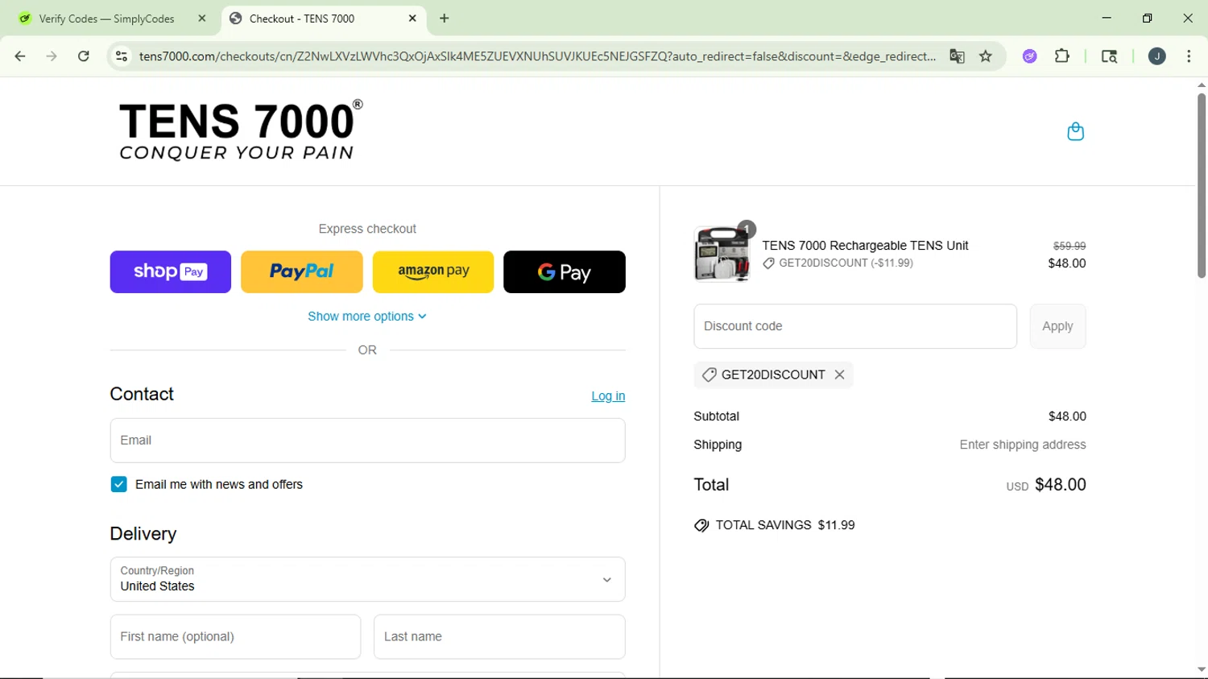Reload the checkout page
Screen dimensions: 1208x679
pos(84,56)
